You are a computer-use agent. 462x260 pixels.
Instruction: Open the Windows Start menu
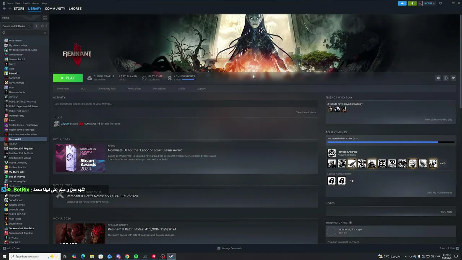(4, 256)
